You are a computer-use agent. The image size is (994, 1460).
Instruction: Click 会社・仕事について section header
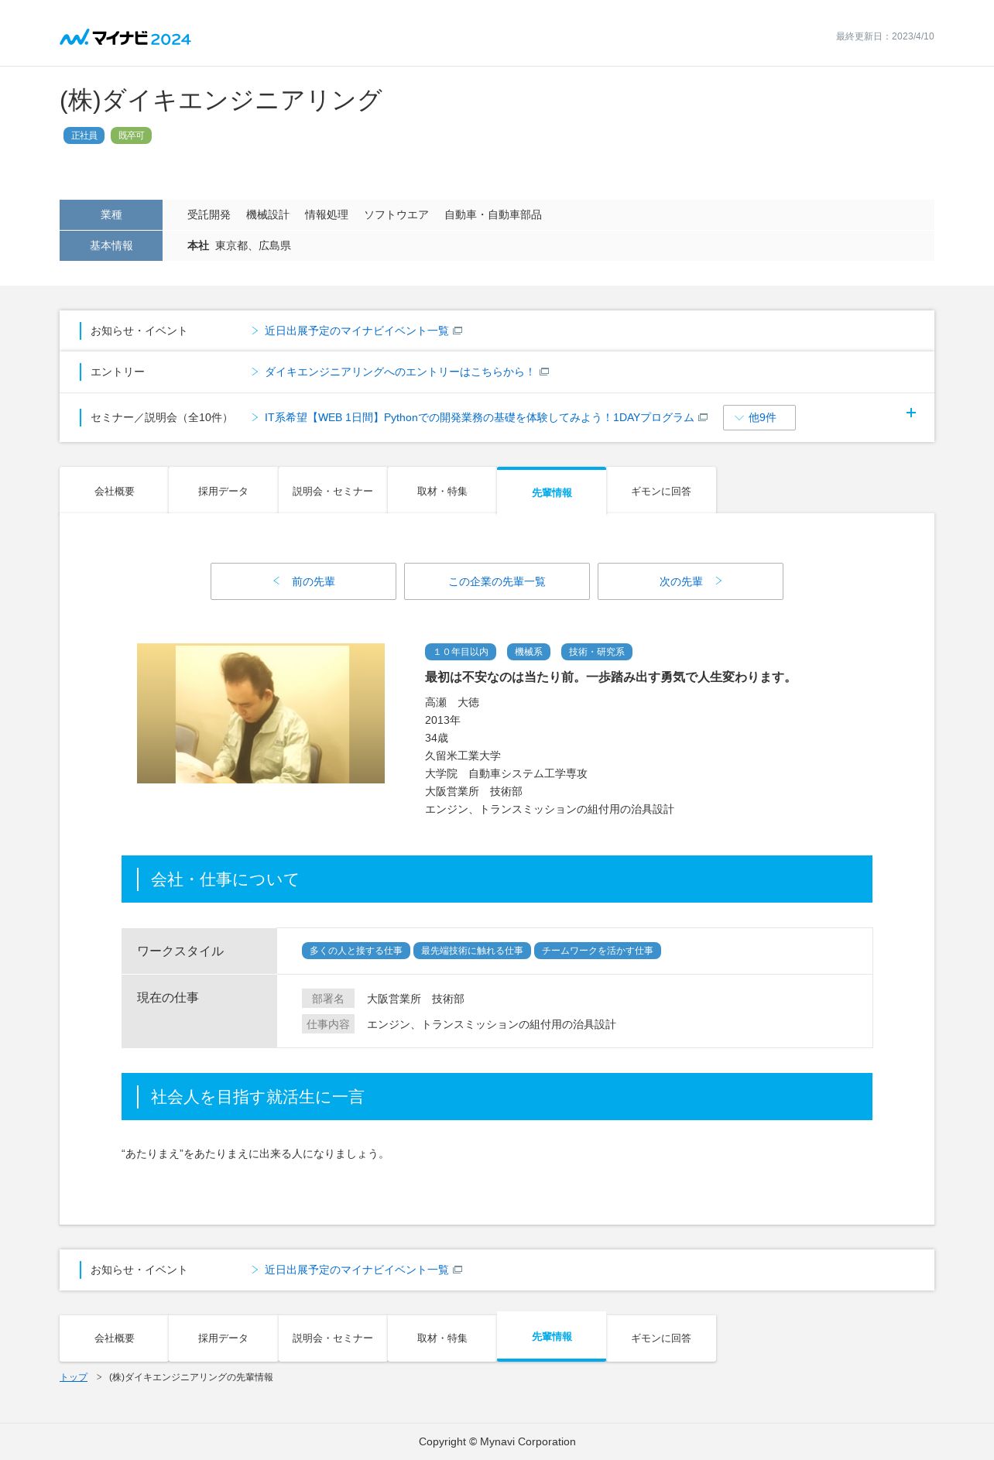[497, 879]
